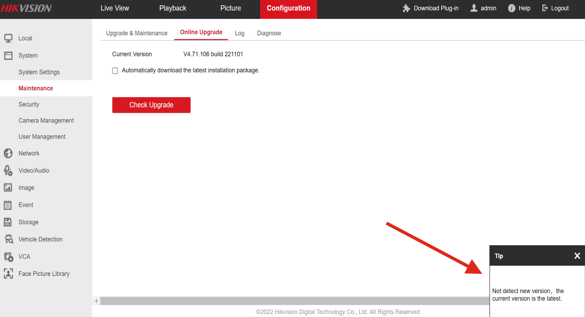Click the Face Picture Library icon
Image resolution: width=585 pixels, height=317 pixels.
pyautogui.click(x=8, y=274)
